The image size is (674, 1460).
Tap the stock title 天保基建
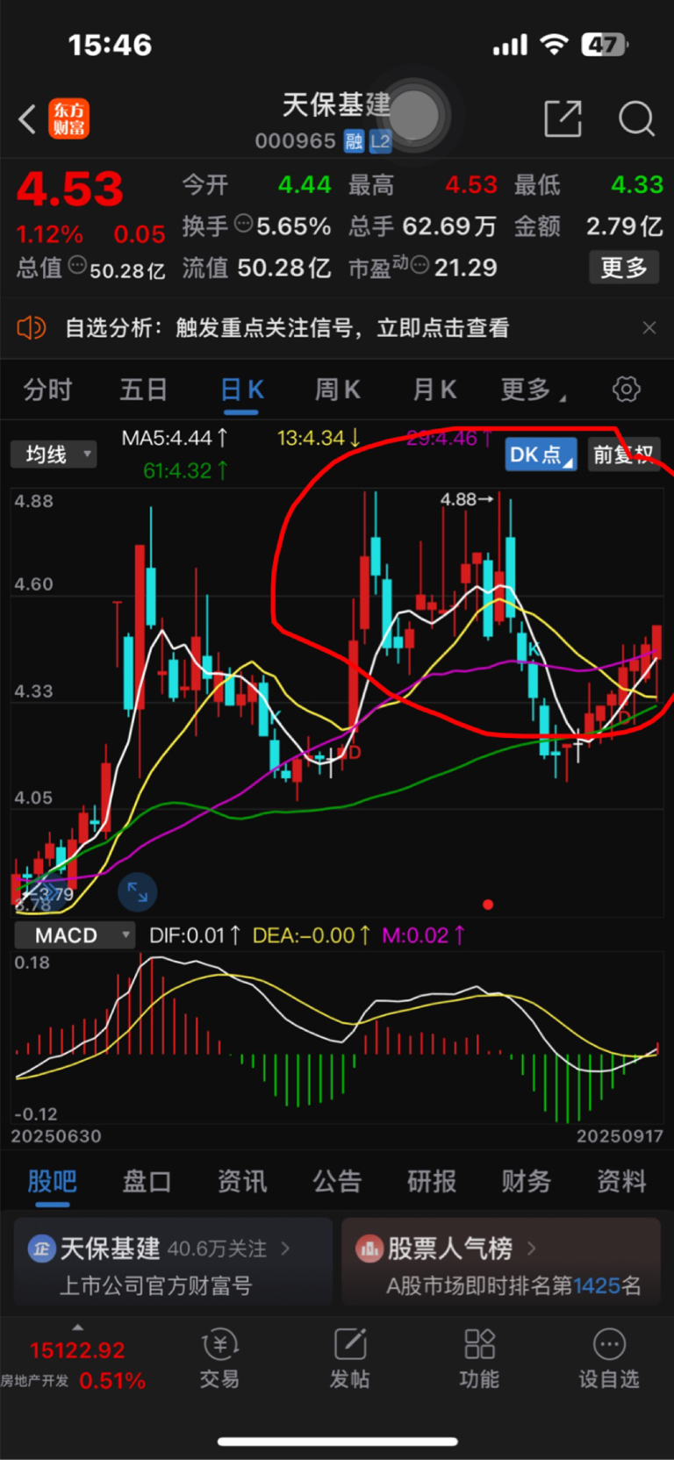coord(336,105)
